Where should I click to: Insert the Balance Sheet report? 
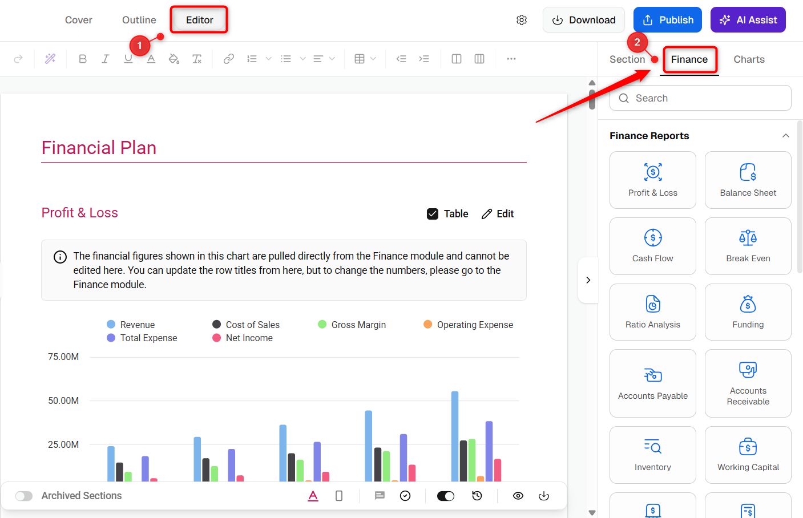tap(748, 180)
